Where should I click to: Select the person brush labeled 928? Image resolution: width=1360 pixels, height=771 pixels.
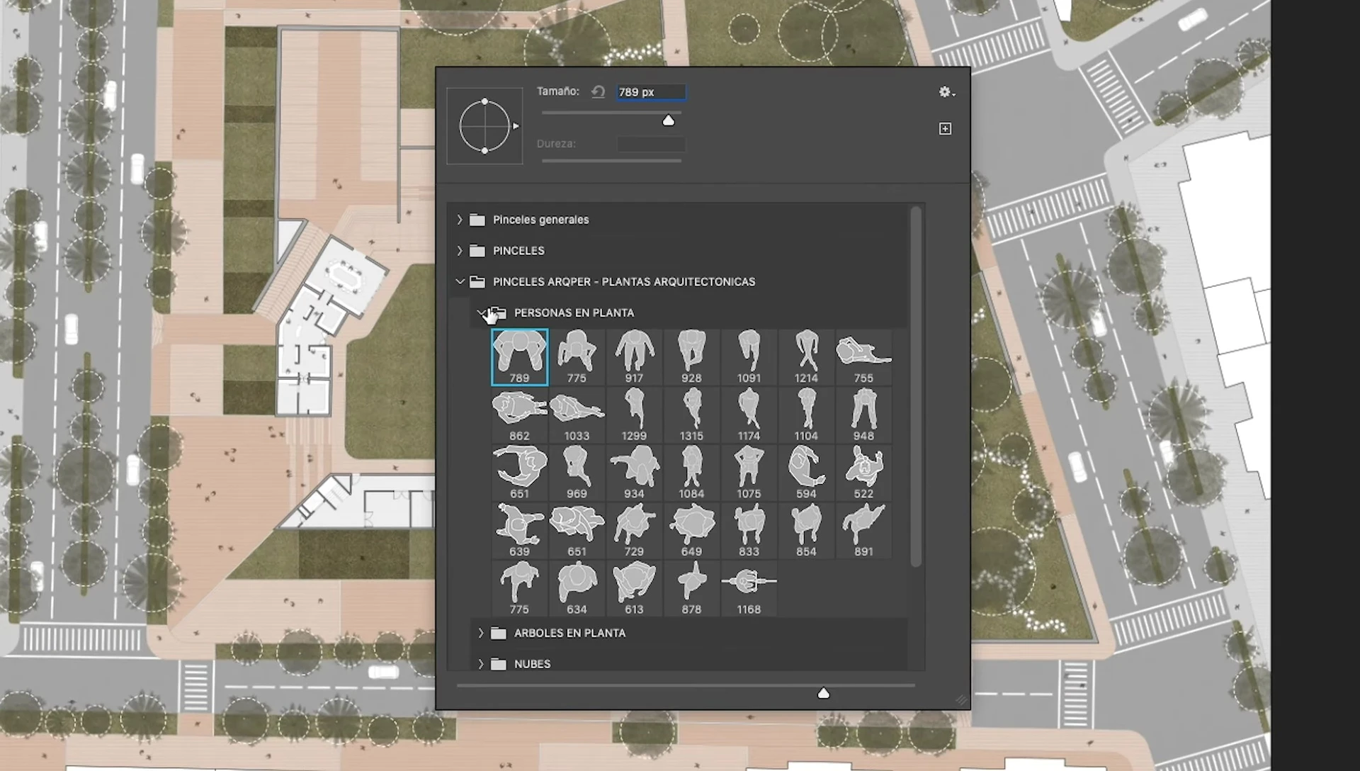coord(691,357)
